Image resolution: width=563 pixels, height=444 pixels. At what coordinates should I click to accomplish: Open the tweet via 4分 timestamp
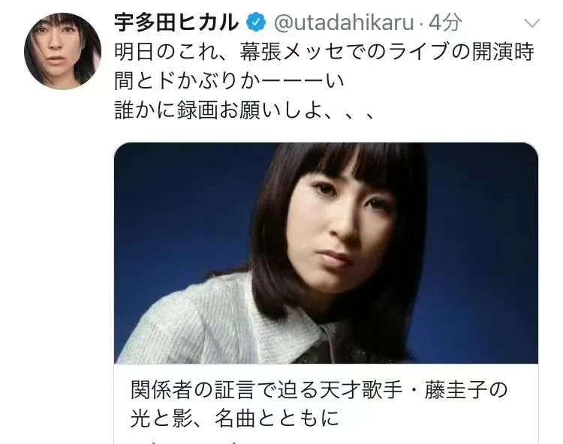click(x=445, y=22)
